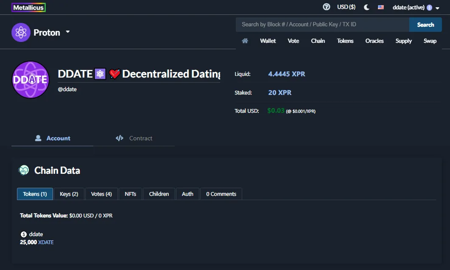Click the heart emoji in title
This screenshot has height=270, width=450.
114,74
